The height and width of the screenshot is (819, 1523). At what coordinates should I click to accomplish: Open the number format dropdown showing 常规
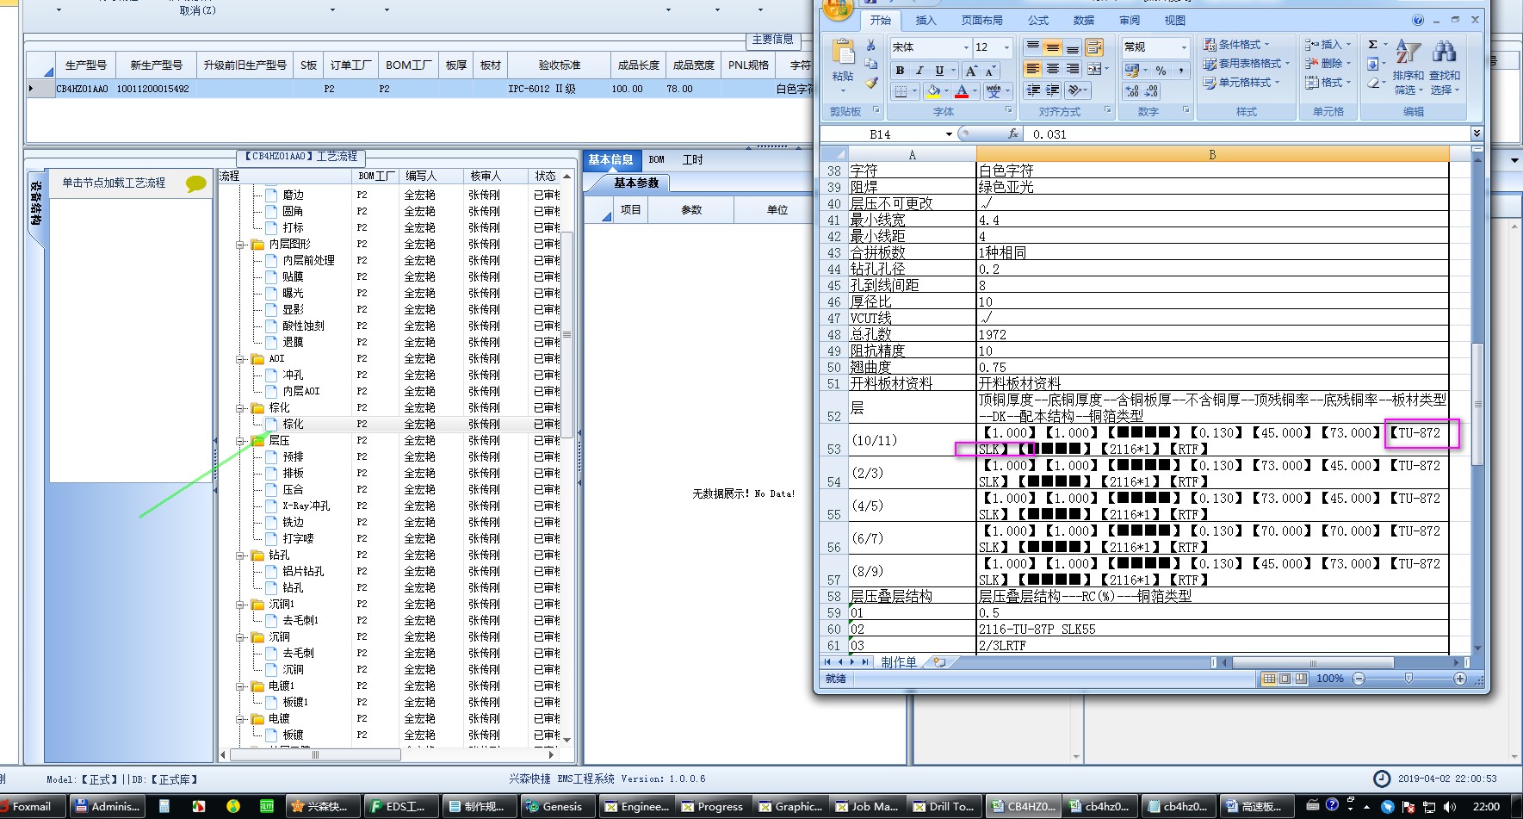[x=1184, y=47]
